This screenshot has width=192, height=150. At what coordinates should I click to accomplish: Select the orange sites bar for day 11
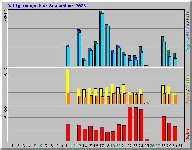pyautogui.click(x=69, y=98)
